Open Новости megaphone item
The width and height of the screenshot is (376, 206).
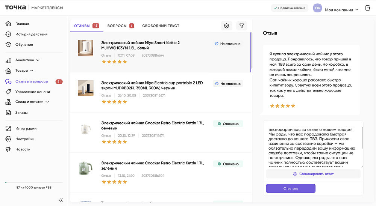[x=23, y=149]
